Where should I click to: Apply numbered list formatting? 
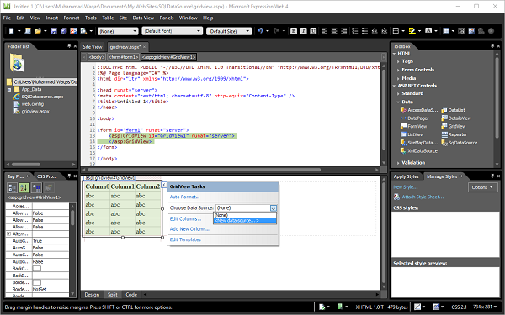[355, 31]
